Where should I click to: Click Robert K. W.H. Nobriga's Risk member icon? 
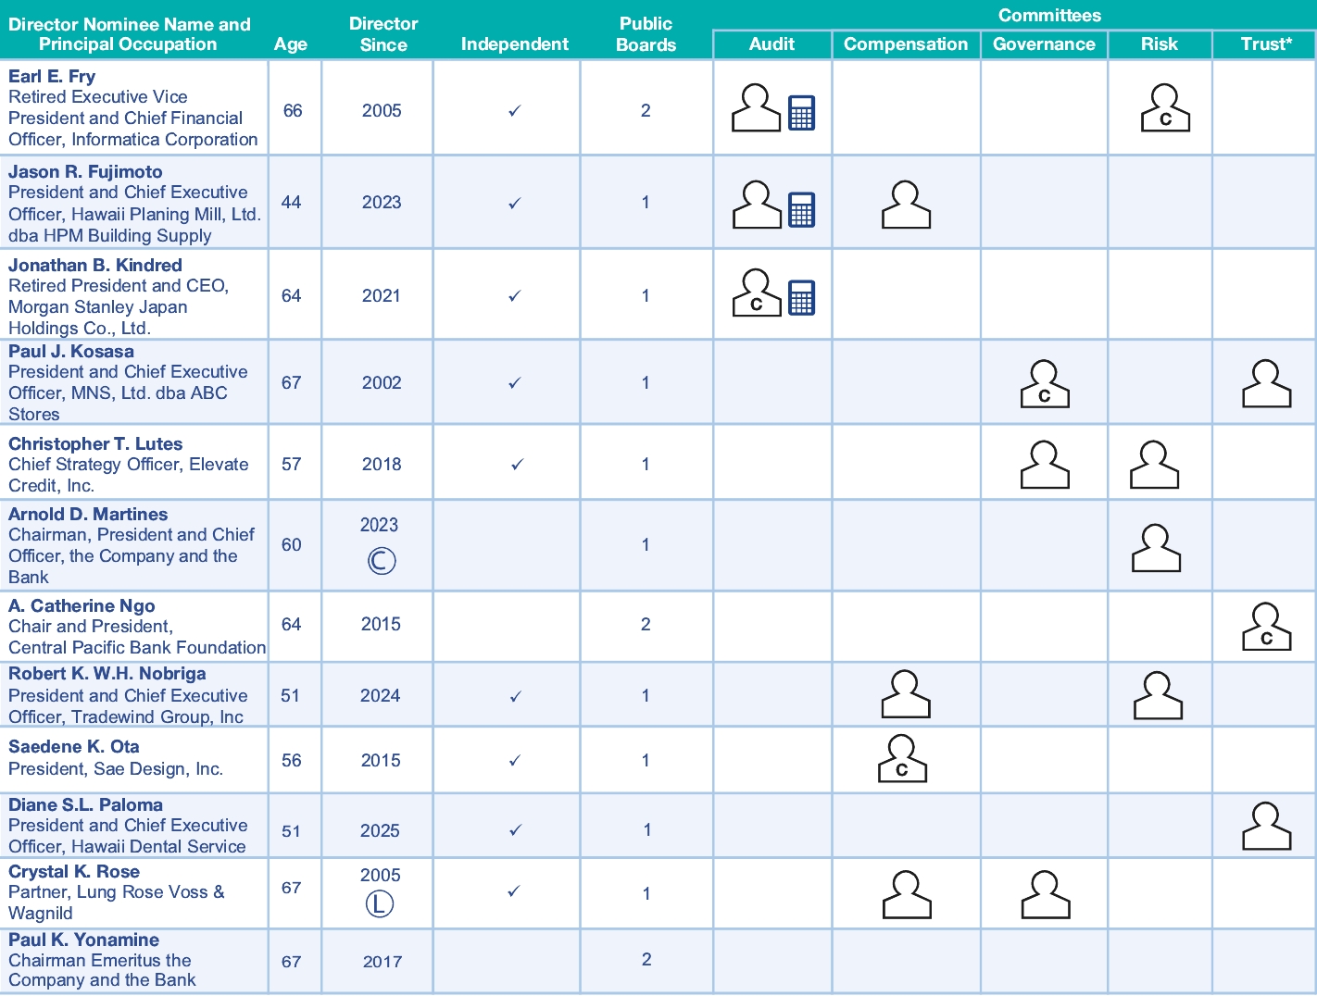[1158, 696]
